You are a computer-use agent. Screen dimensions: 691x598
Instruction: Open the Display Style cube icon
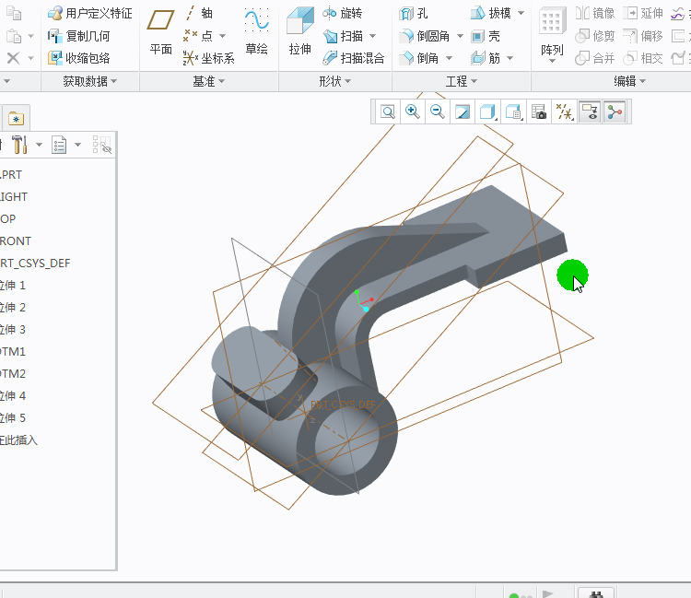[487, 111]
